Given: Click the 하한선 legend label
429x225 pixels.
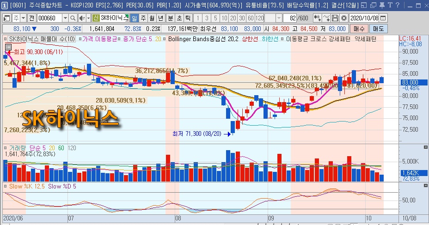Looking at the screenshot, I should click(270, 39).
